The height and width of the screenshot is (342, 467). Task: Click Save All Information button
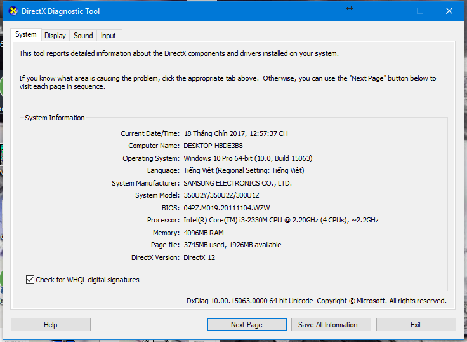coord(331,325)
